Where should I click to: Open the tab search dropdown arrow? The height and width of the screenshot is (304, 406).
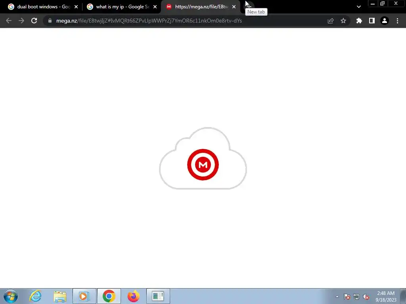coord(358,7)
